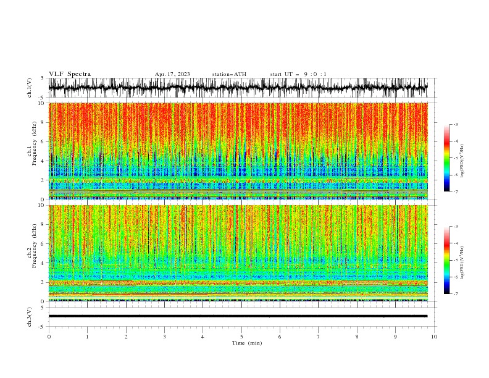Click the "7" tick on Time axis
This screenshot has height=378, width=489.
point(319,337)
